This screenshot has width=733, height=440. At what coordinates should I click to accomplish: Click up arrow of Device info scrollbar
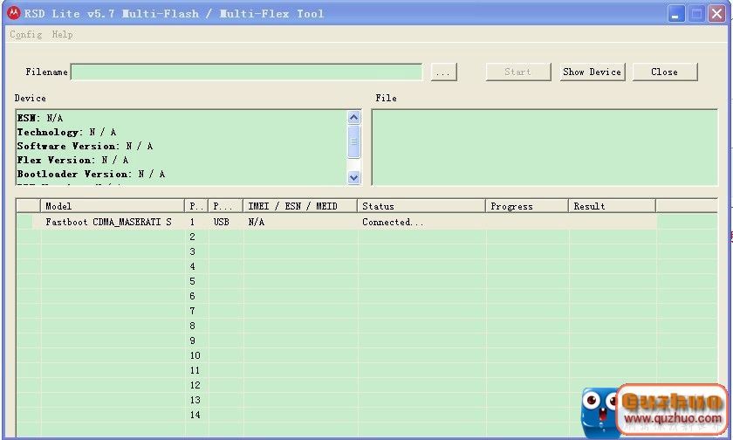[x=354, y=117]
